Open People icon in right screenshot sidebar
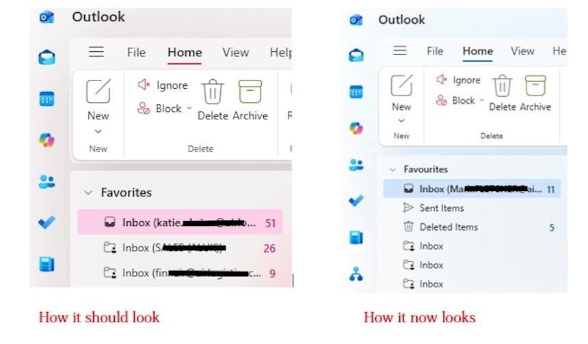 356,164
